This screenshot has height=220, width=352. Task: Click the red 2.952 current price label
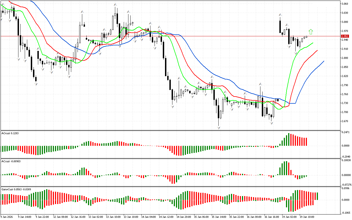(345, 36)
